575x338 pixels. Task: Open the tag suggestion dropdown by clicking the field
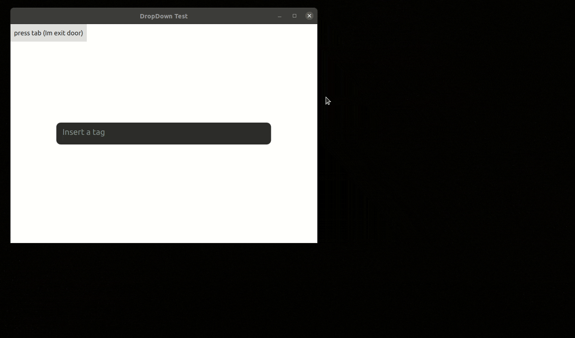pyautogui.click(x=163, y=133)
